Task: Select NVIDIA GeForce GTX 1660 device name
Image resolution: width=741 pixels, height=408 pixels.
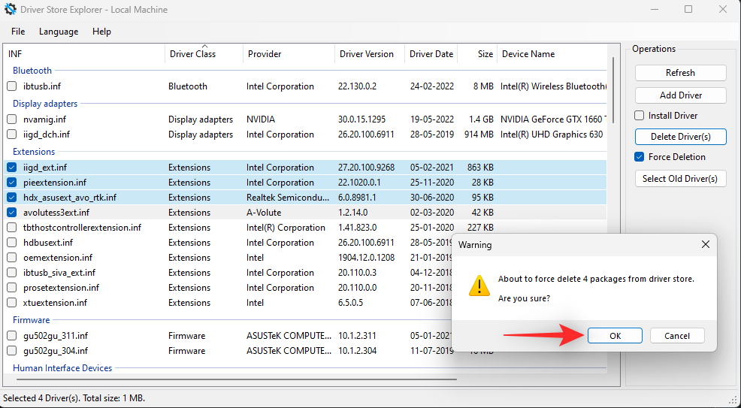Action: click(552, 119)
